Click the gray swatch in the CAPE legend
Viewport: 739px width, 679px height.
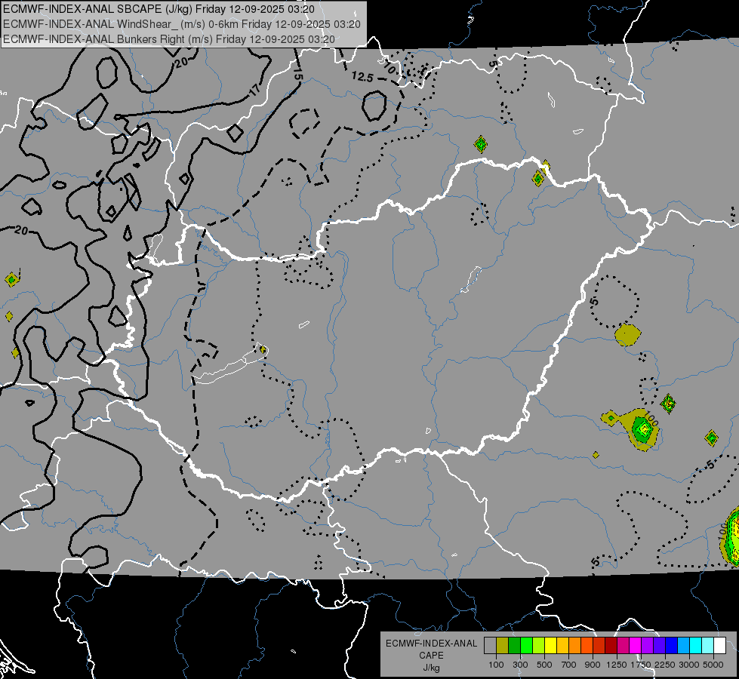490,645
